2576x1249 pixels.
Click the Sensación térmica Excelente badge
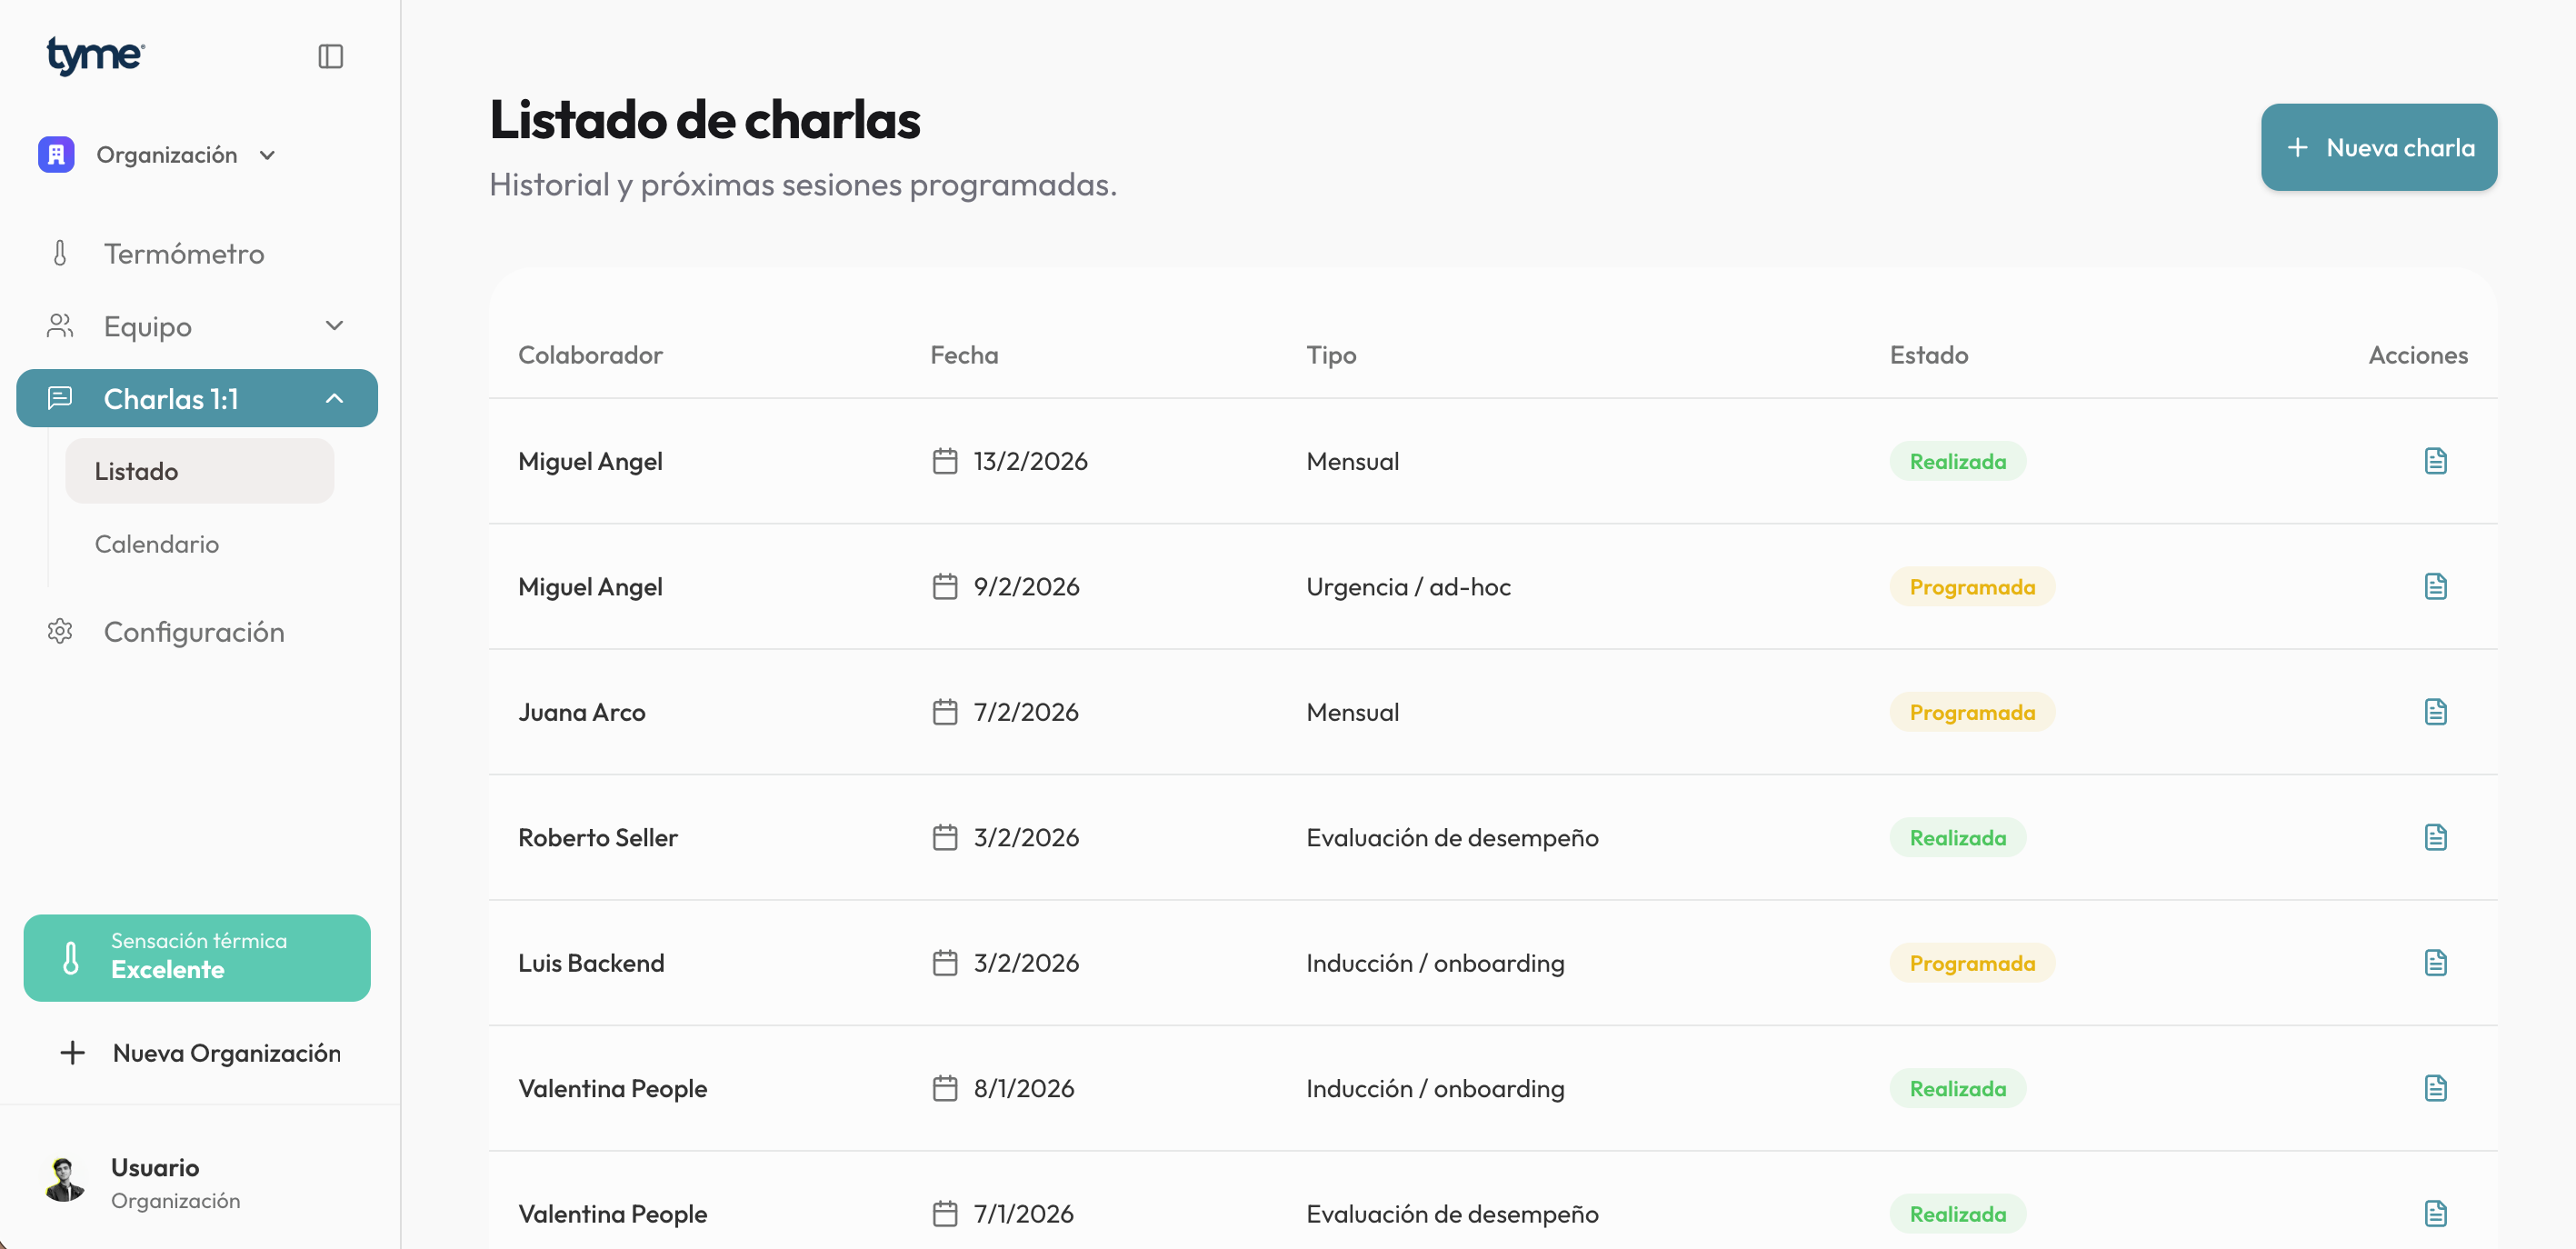pos(196,957)
